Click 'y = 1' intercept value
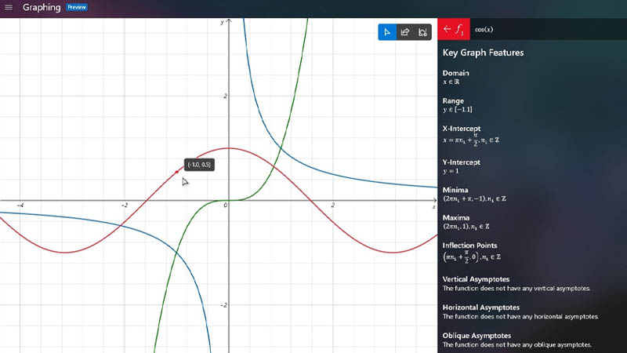Image resolution: width=627 pixels, height=353 pixels. 450,171
